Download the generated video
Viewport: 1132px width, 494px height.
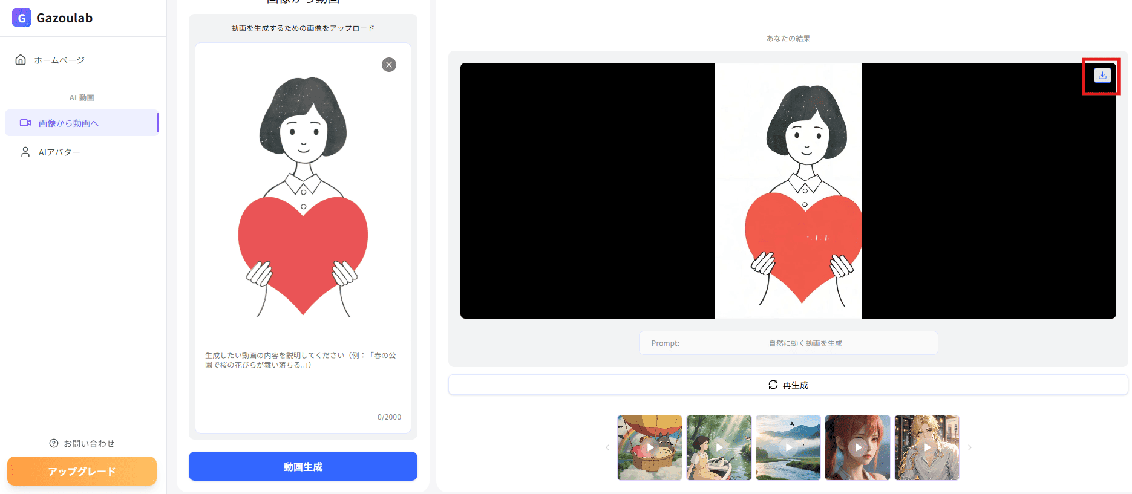[1102, 76]
